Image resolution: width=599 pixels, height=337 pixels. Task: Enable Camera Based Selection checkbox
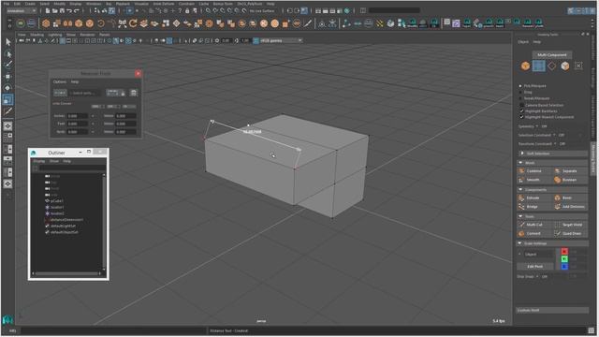[x=522, y=105]
